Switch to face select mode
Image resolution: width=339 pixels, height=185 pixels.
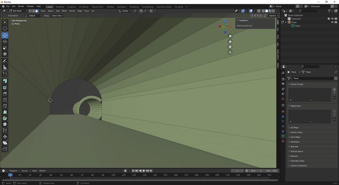(x=37, y=11)
